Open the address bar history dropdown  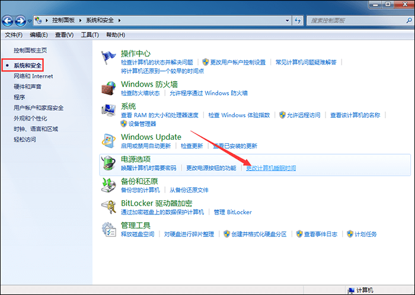[x=287, y=20]
